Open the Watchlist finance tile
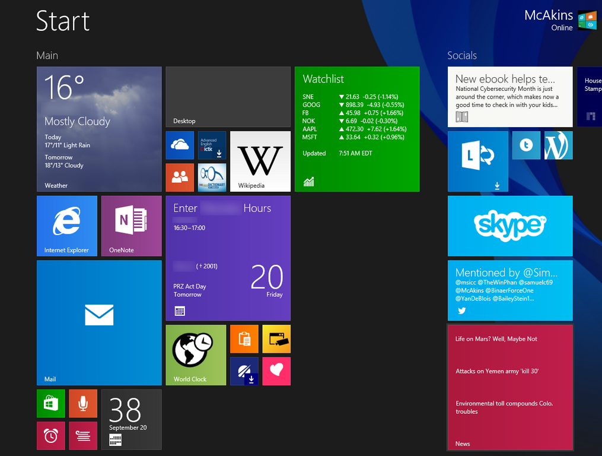 [x=357, y=129]
